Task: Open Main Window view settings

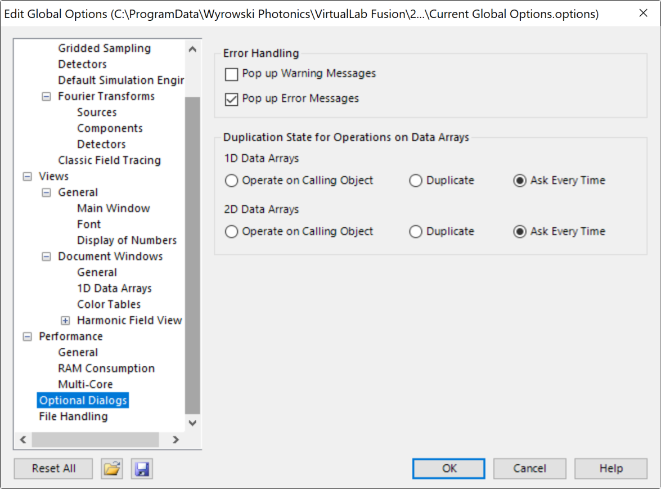Action: tap(114, 208)
